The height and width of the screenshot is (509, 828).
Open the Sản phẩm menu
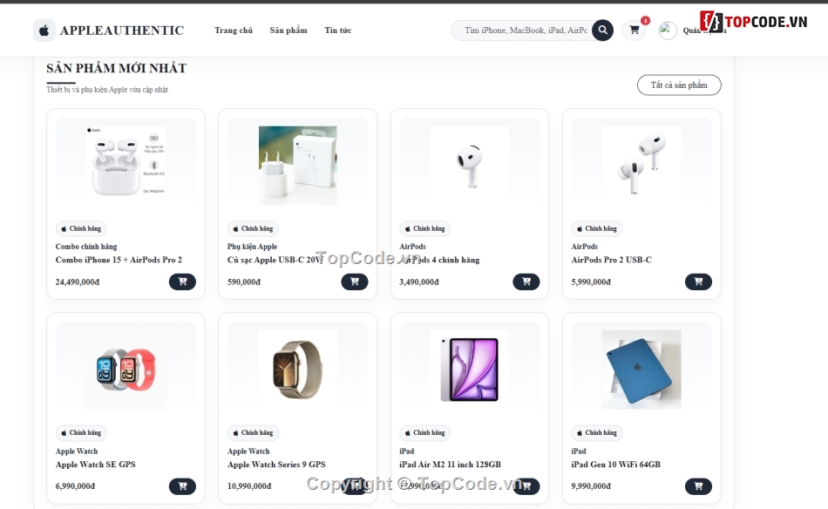pos(288,31)
